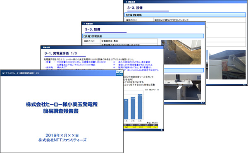Image resolution: width=248 pixels, height=153 pixels.
Task: Click the chart bar labeled 99
Action: coord(126,109)
